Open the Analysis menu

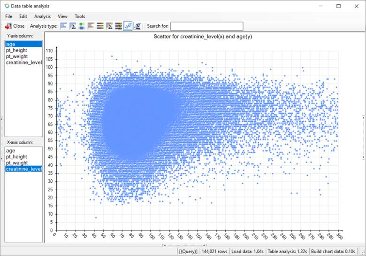[42, 16]
